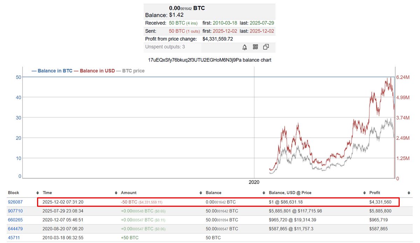Image resolution: width=420 pixels, height=243 pixels.
Task: Sort table by Time column arrows
Action: coord(115,193)
